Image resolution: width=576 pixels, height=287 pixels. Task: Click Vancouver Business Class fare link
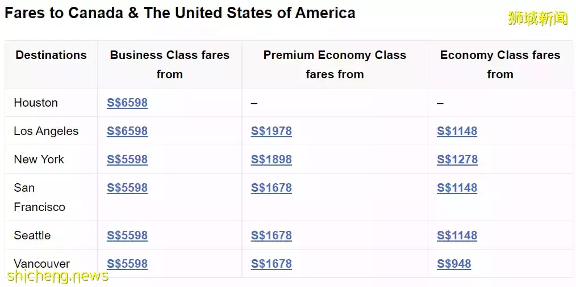tap(127, 264)
